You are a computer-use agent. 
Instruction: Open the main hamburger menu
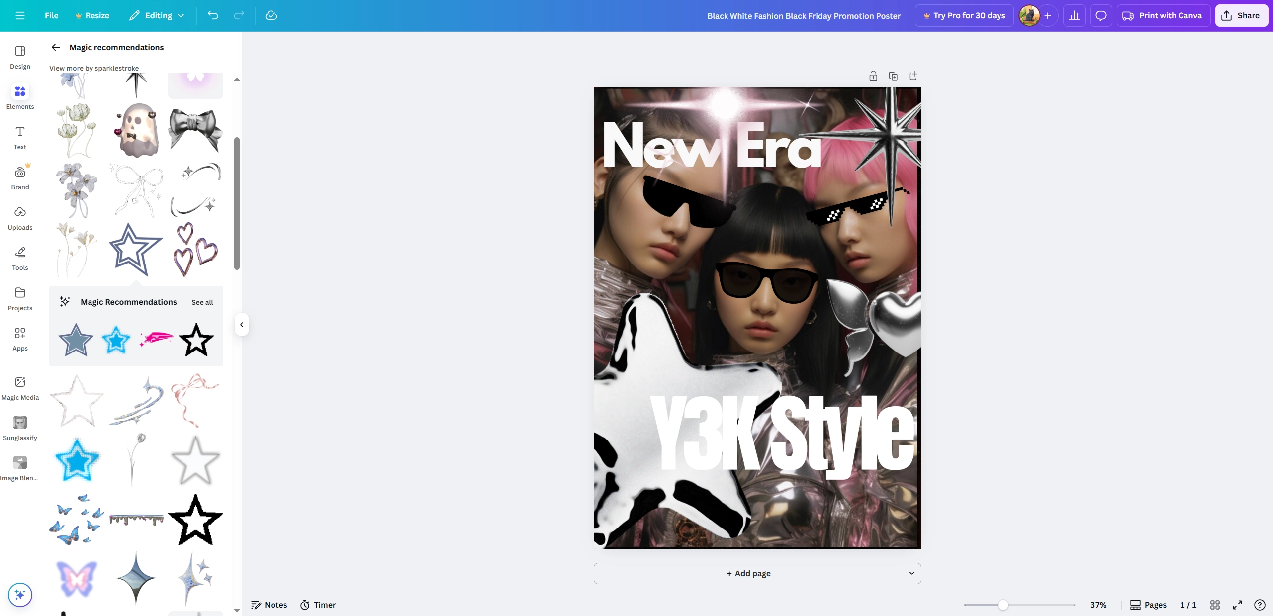pyautogui.click(x=20, y=15)
